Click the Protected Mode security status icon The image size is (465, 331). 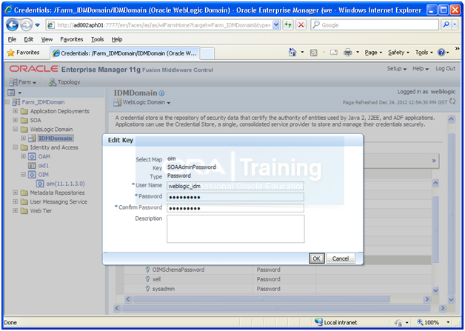click(x=399, y=323)
